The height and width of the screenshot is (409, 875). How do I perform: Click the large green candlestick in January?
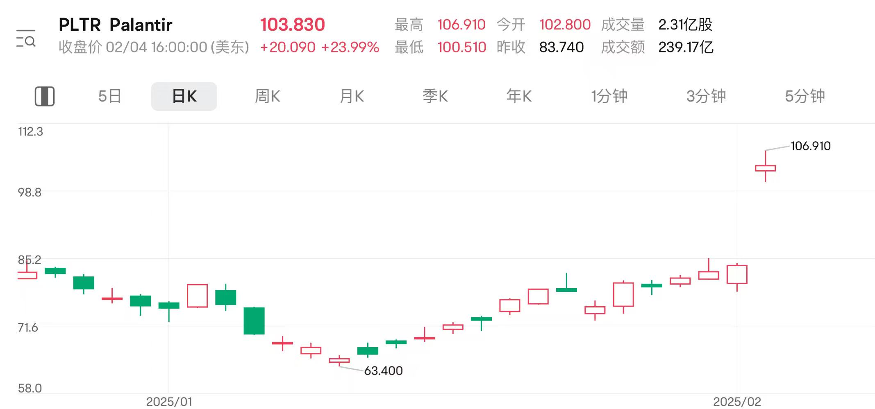[x=254, y=321]
